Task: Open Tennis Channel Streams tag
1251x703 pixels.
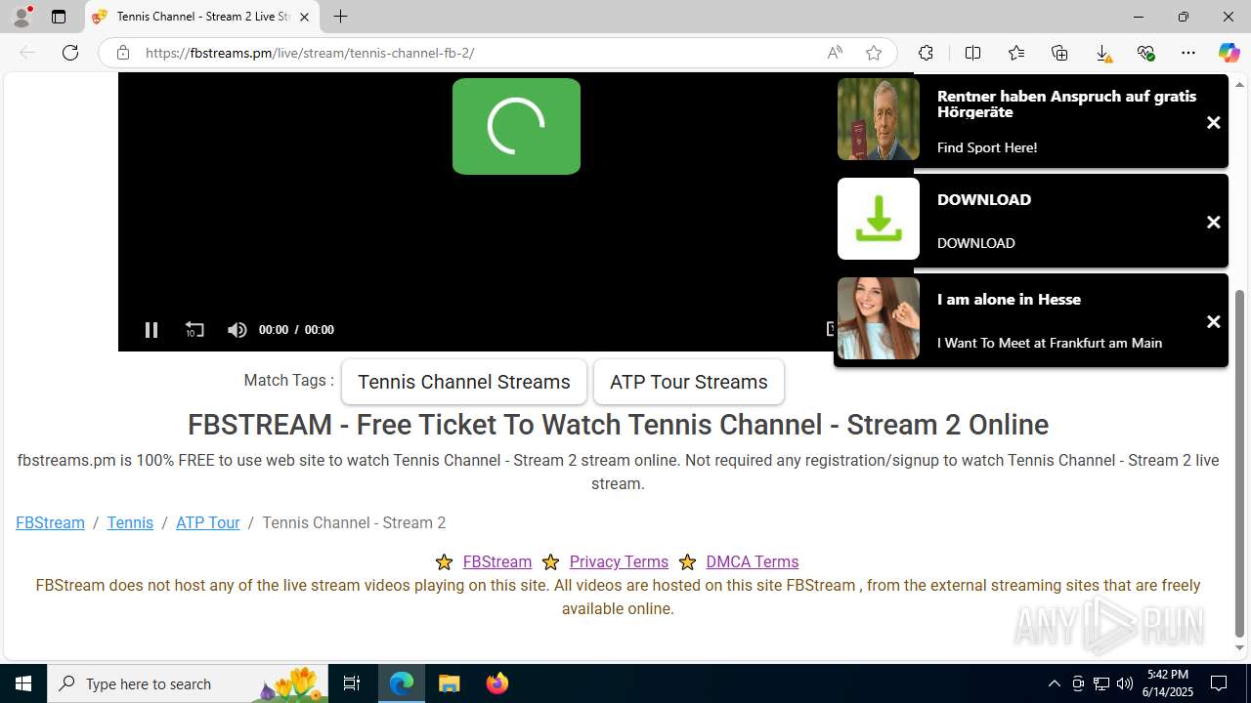Action: point(464,382)
